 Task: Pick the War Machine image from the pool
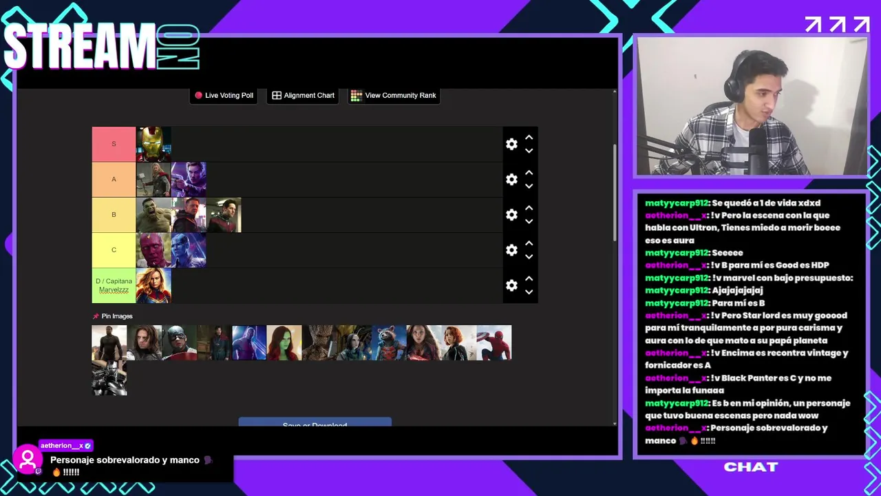coord(109,378)
